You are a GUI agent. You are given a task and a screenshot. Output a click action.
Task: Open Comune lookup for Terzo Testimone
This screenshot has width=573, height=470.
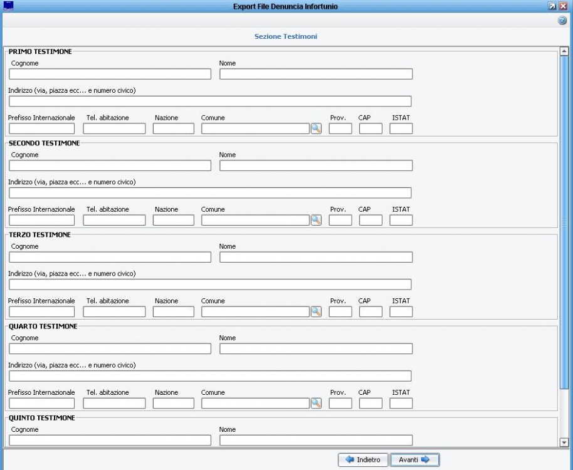pos(316,311)
